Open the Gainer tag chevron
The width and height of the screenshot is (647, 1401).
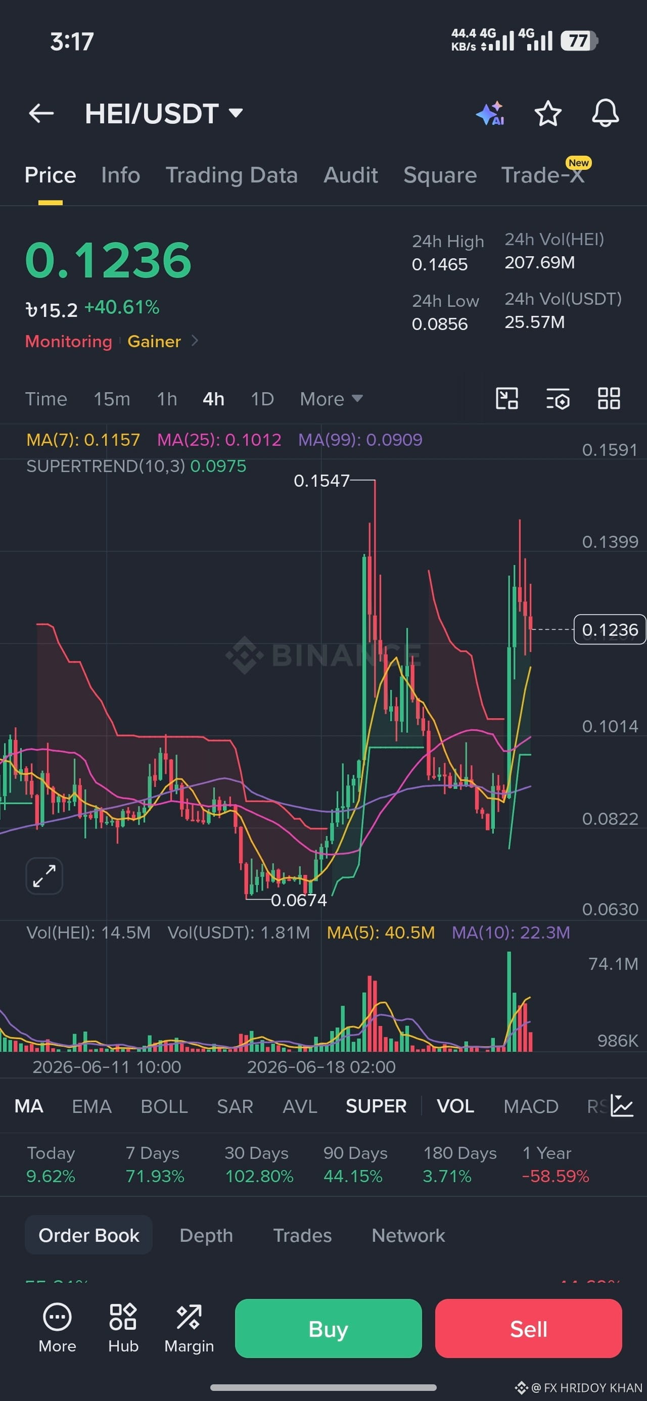(x=195, y=341)
